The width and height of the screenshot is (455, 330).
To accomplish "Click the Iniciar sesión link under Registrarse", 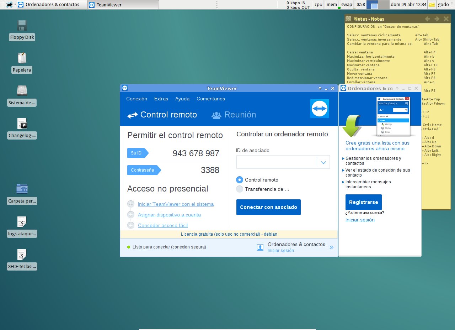I will click(x=360, y=220).
